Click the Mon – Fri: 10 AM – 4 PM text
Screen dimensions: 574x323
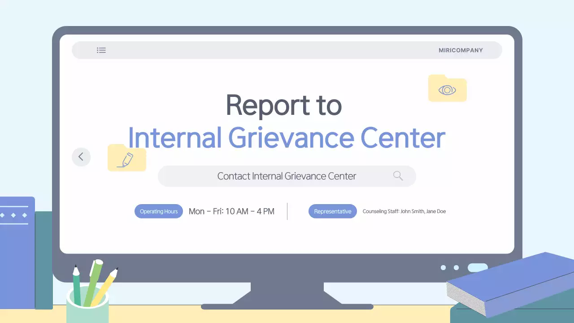[x=231, y=211]
